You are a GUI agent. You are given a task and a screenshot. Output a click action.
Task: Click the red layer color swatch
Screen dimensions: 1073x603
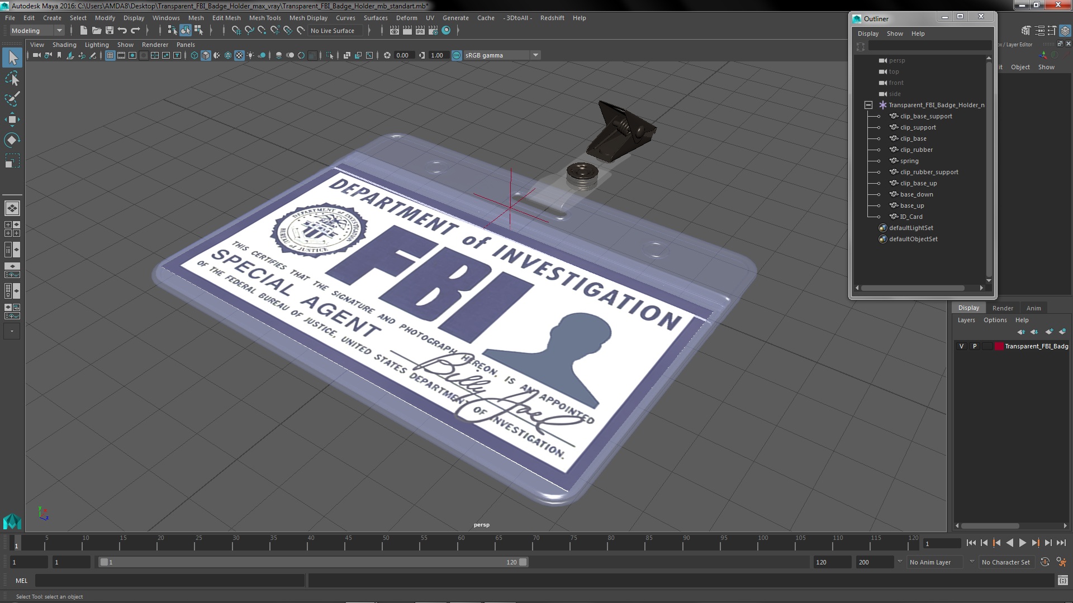[999, 346]
